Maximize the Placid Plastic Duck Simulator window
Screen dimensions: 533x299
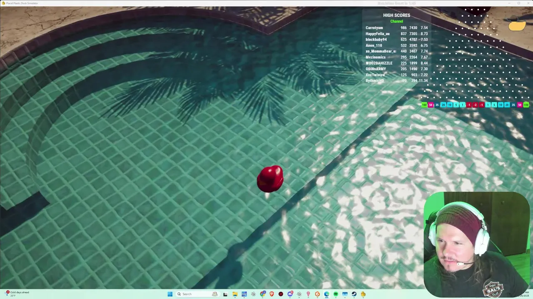tap(519, 3)
